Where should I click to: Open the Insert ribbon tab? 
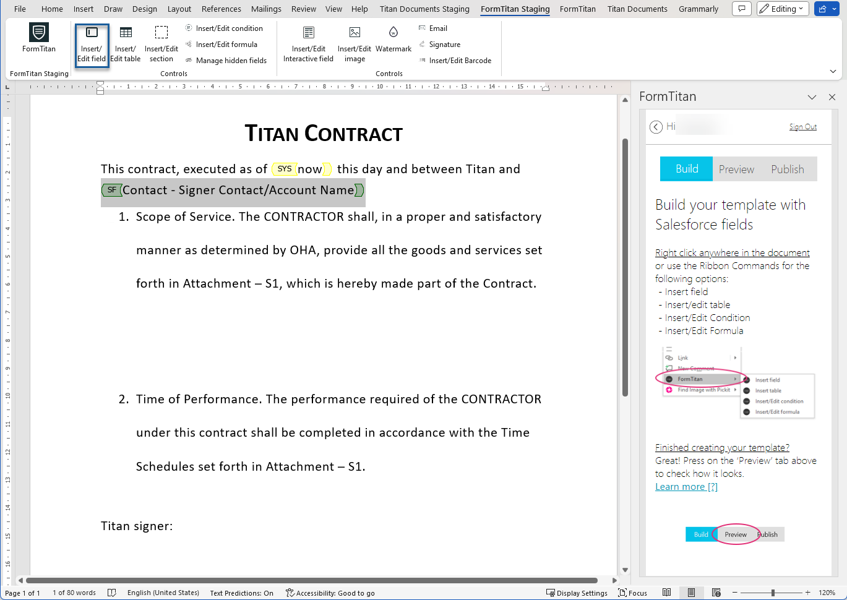pyautogui.click(x=84, y=9)
